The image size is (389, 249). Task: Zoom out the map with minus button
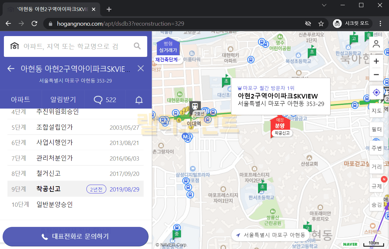376,75
